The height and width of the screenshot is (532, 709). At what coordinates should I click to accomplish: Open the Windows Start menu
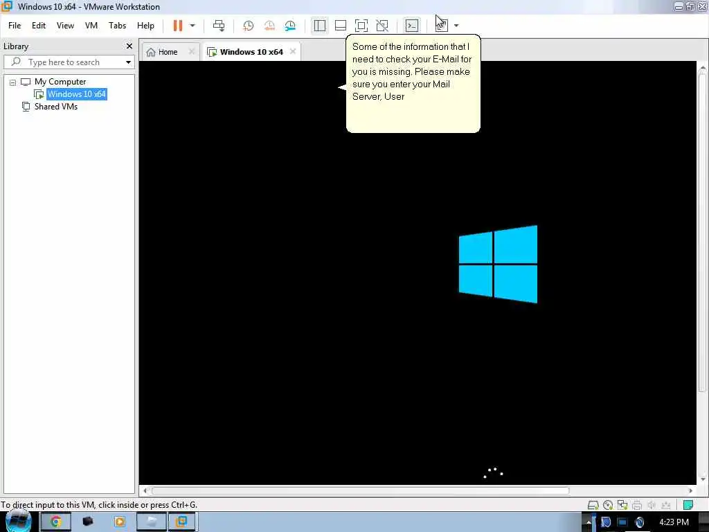(19, 521)
